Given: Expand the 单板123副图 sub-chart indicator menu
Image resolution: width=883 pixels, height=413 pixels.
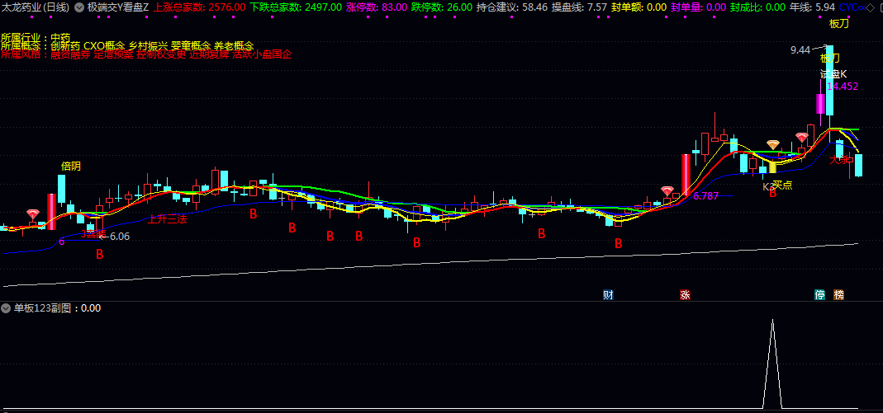Looking at the screenshot, I should tap(7, 308).
